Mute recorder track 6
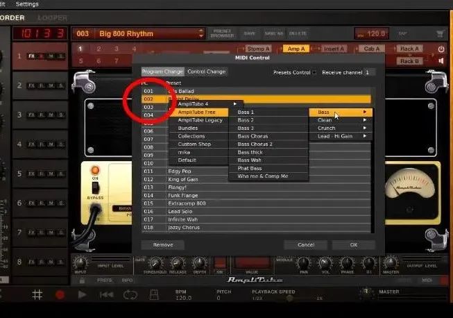 point(51,203)
